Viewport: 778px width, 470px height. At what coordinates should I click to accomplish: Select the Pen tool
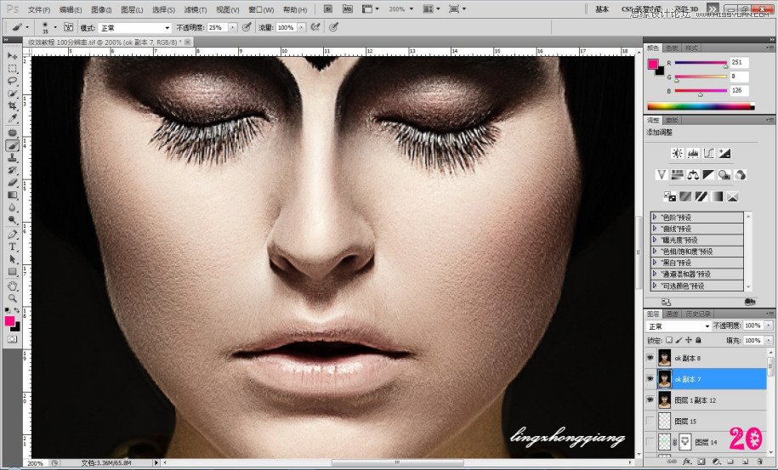[12, 234]
